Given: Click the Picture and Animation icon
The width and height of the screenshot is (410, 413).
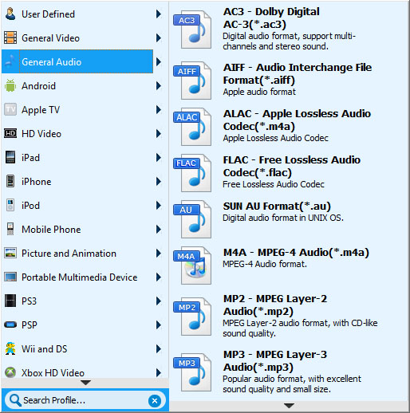Looking at the screenshot, I should coord(10,253).
